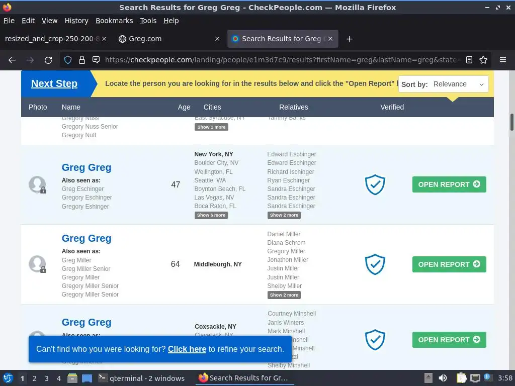515x386 pixels.
Task: Switch to workspace 2 in the taskbar
Action: tap(35, 378)
